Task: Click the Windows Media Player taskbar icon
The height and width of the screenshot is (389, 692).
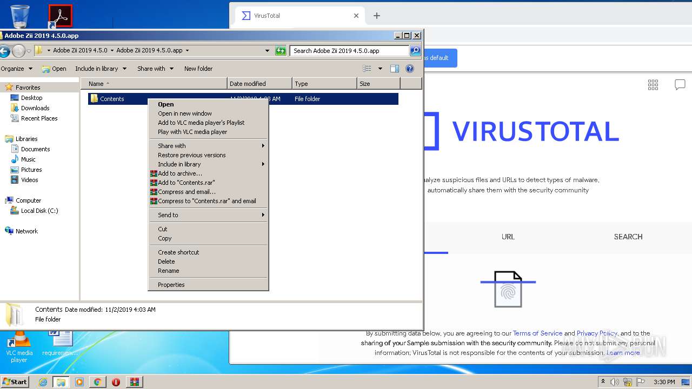Action: coord(79,382)
